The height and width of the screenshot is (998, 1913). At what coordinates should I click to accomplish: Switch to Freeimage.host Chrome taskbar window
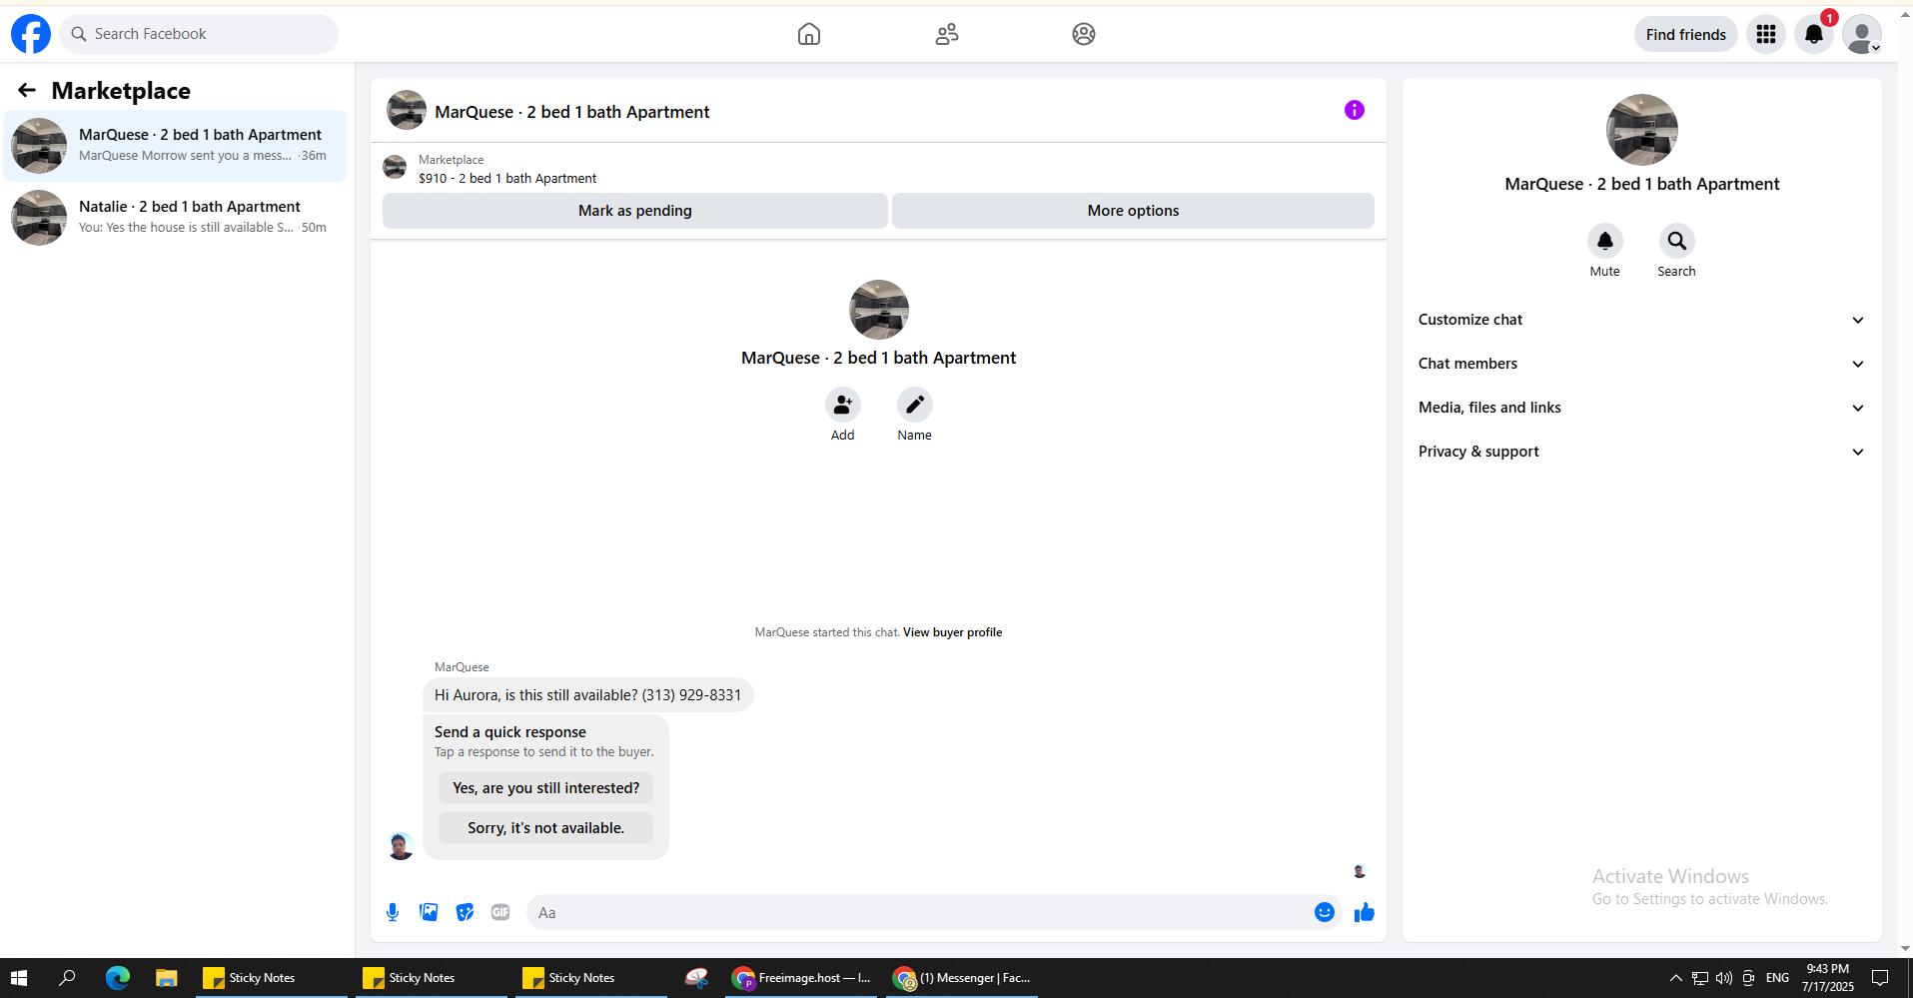coord(802,978)
